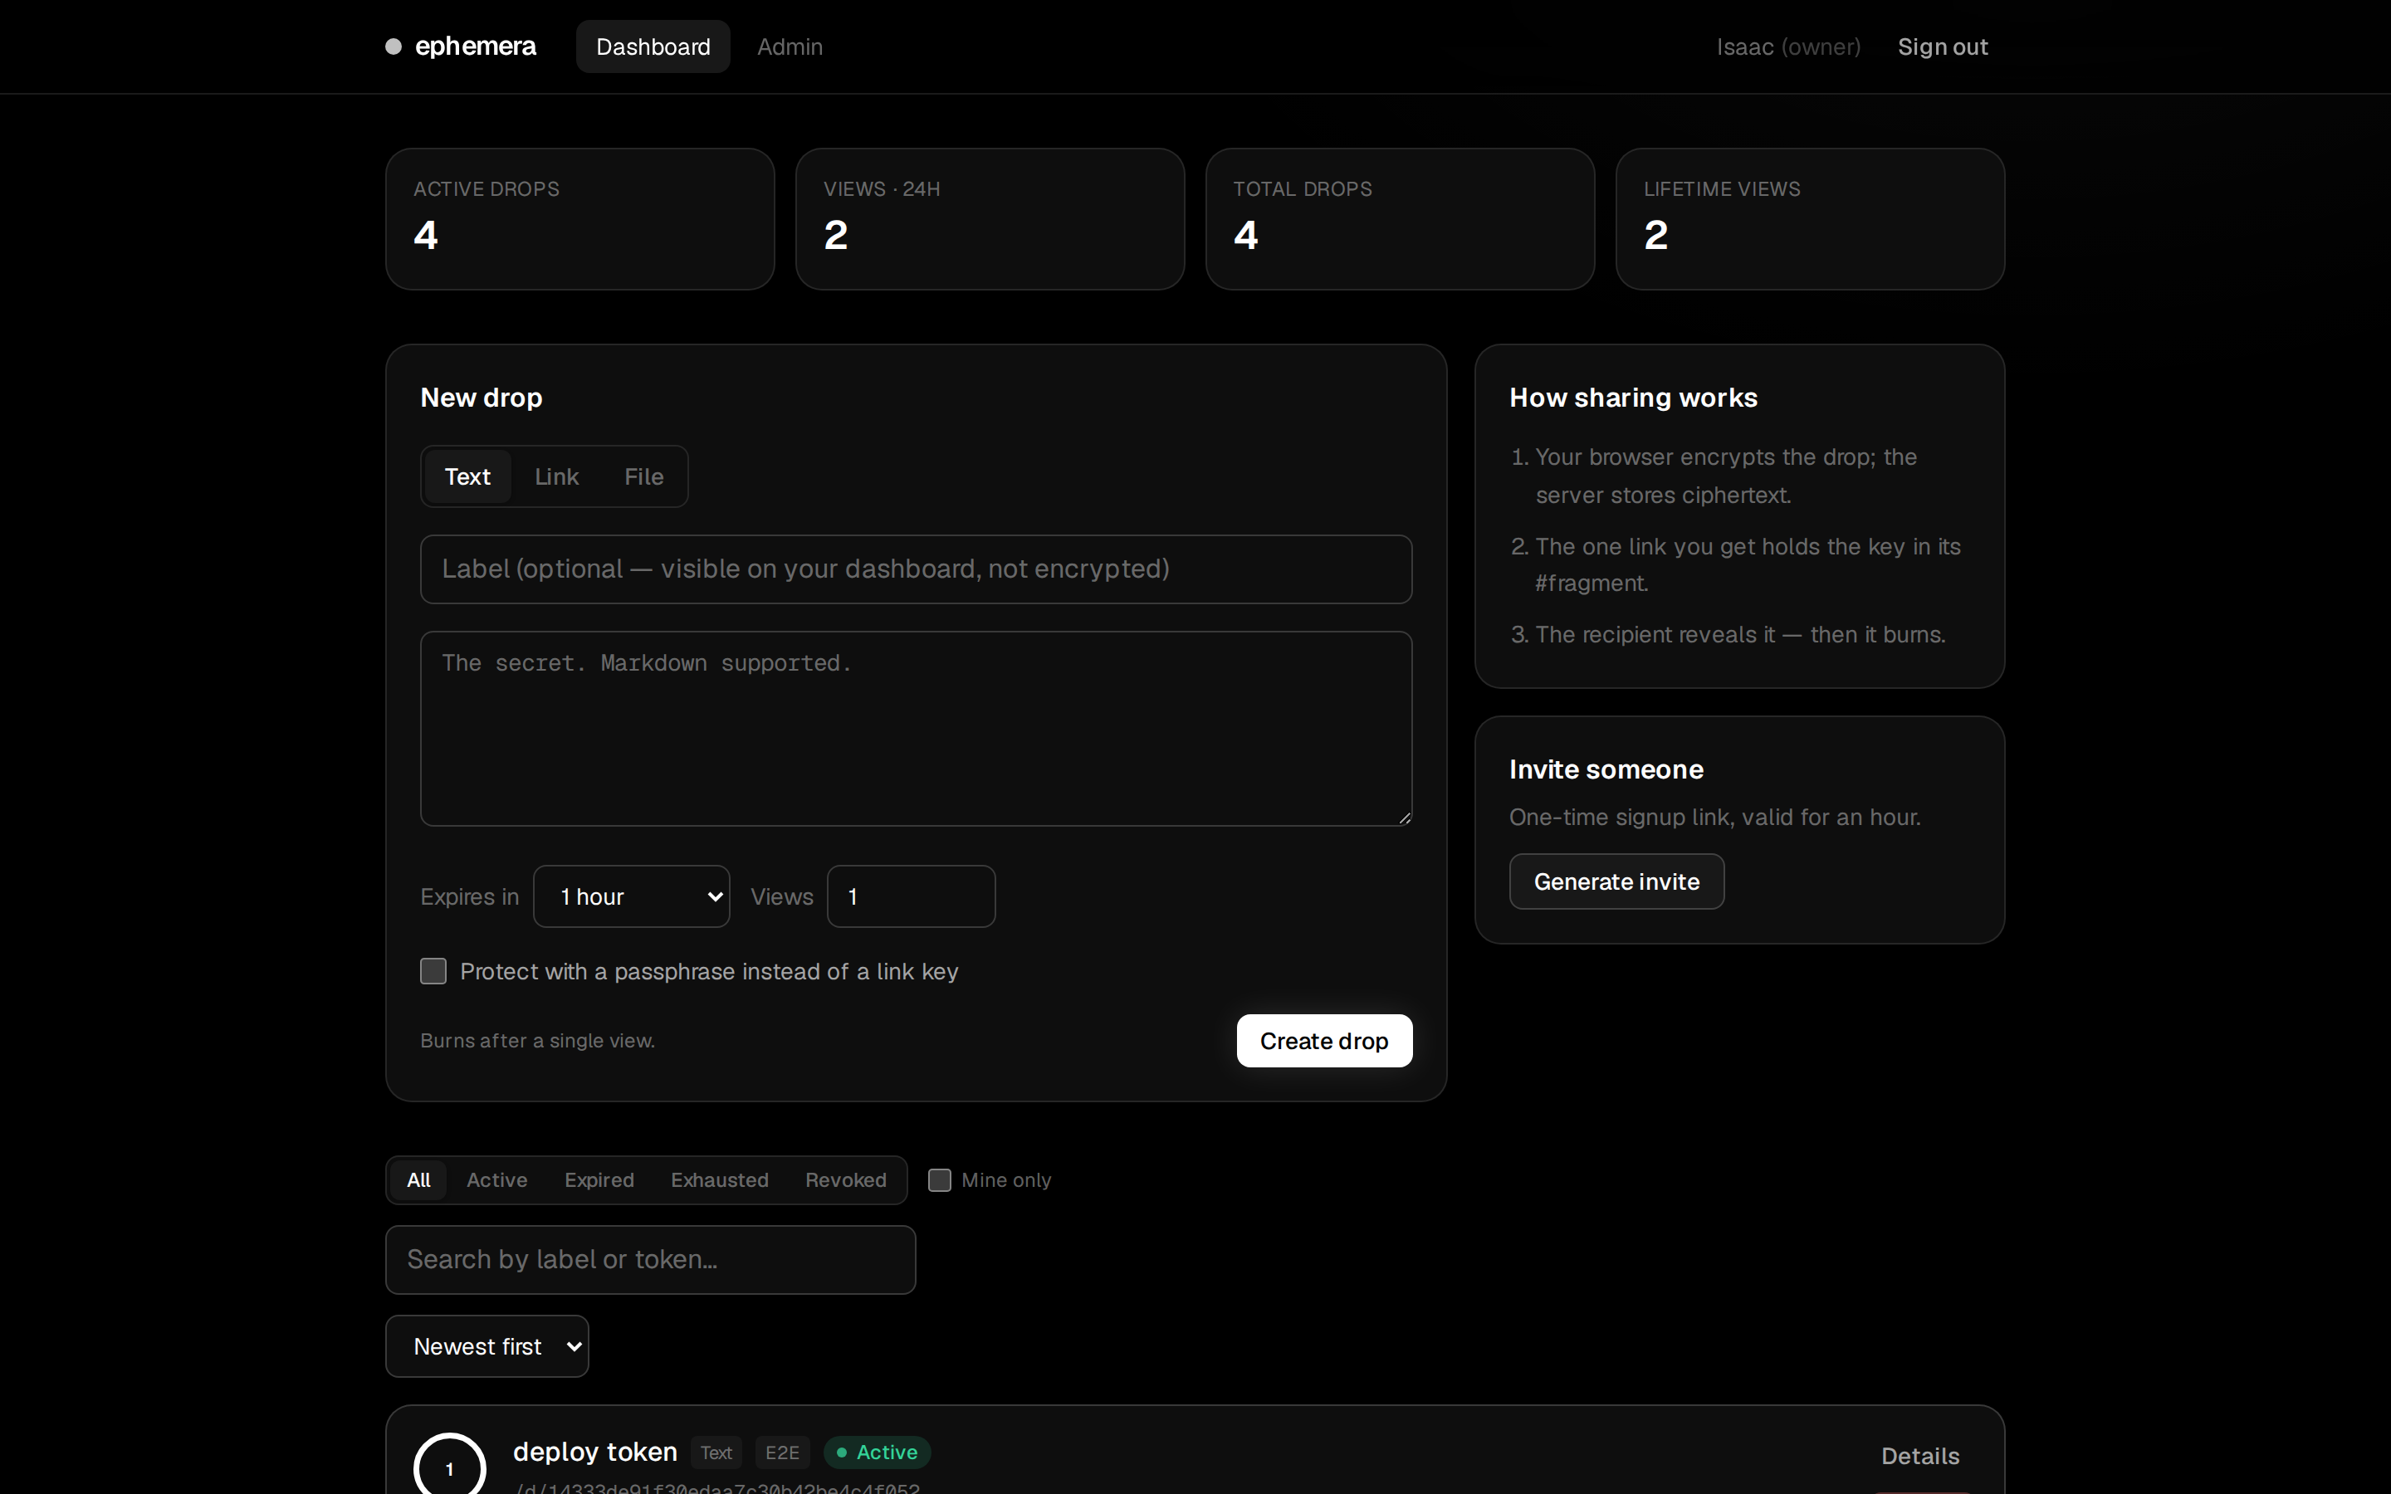Open the Admin page
The width and height of the screenshot is (2391, 1494).
tap(790, 46)
